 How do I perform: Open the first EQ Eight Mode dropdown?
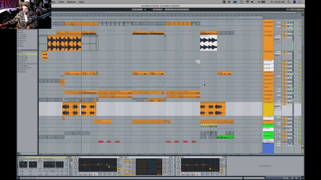[120, 162]
